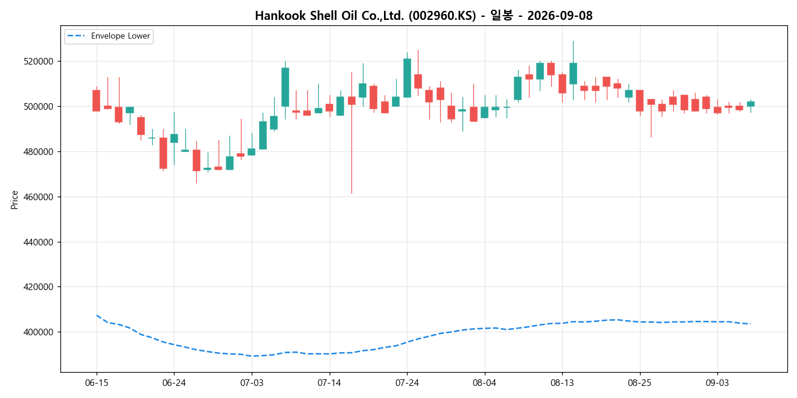This screenshot has width=797, height=398.
Task: Click the 07-14 date label
Action: coord(329,383)
